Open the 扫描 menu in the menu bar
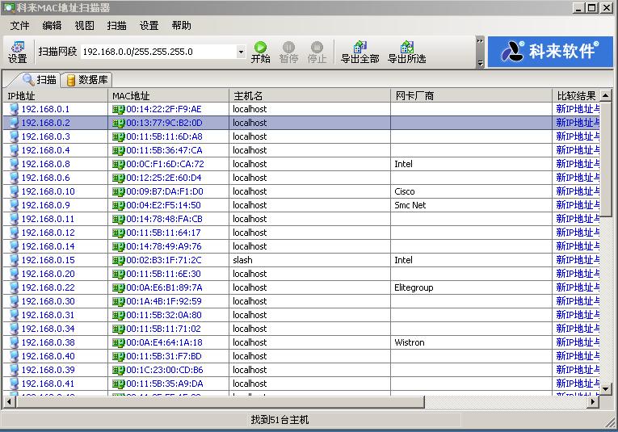618x432 pixels. pyautogui.click(x=116, y=26)
